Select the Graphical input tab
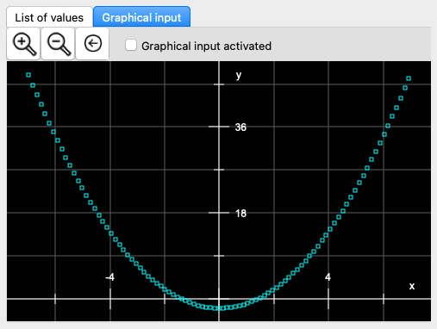This screenshot has height=329, width=437. [141, 17]
